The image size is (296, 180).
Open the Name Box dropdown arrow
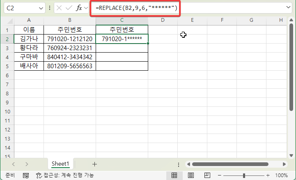pyautogui.click(x=41, y=8)
